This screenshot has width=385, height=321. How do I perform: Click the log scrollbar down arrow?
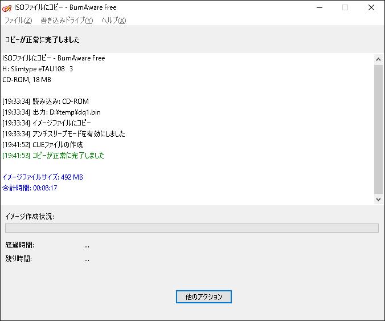point(378,199)
